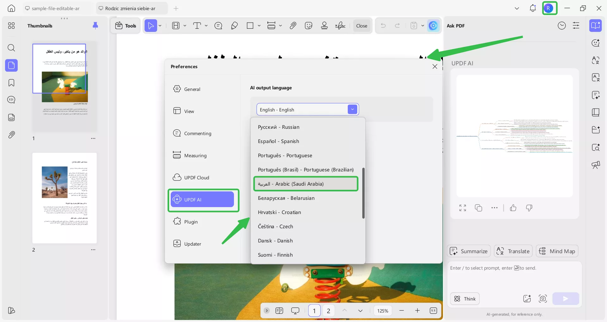Open the zoom level 125% dropdown
The height and width of the screenshot is (322, 607).
click(383, 311)
